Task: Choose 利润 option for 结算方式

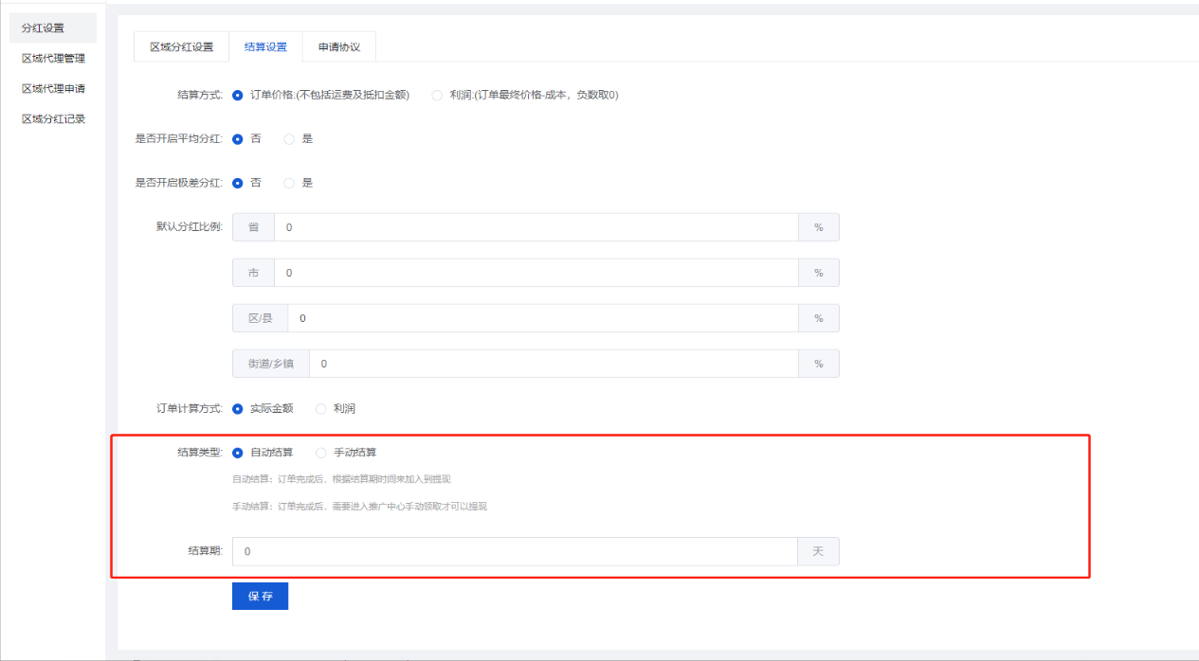Action: click(437, 95)
